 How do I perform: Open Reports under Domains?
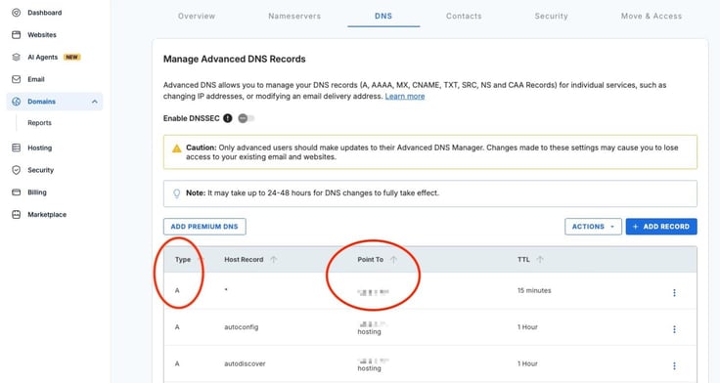coord(39,123)
